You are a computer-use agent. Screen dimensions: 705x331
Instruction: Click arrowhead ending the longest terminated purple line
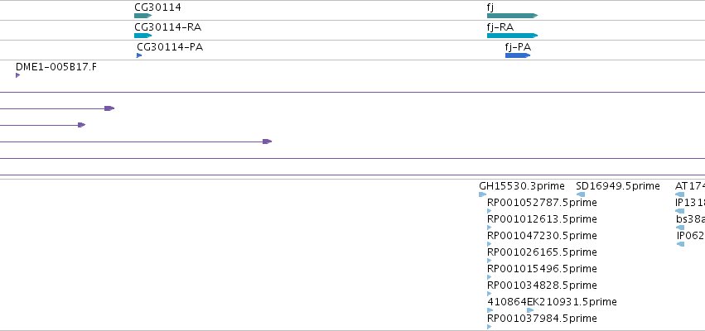tap(267, 142)
